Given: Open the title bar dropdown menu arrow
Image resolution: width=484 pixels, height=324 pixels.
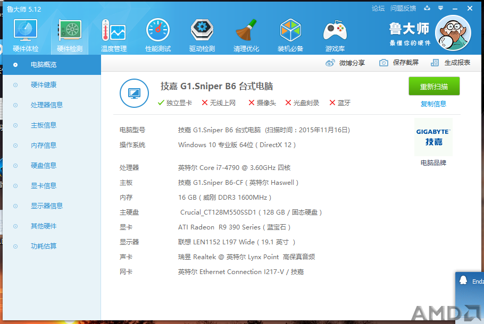Looking at the screenshot, I should 441,8.
